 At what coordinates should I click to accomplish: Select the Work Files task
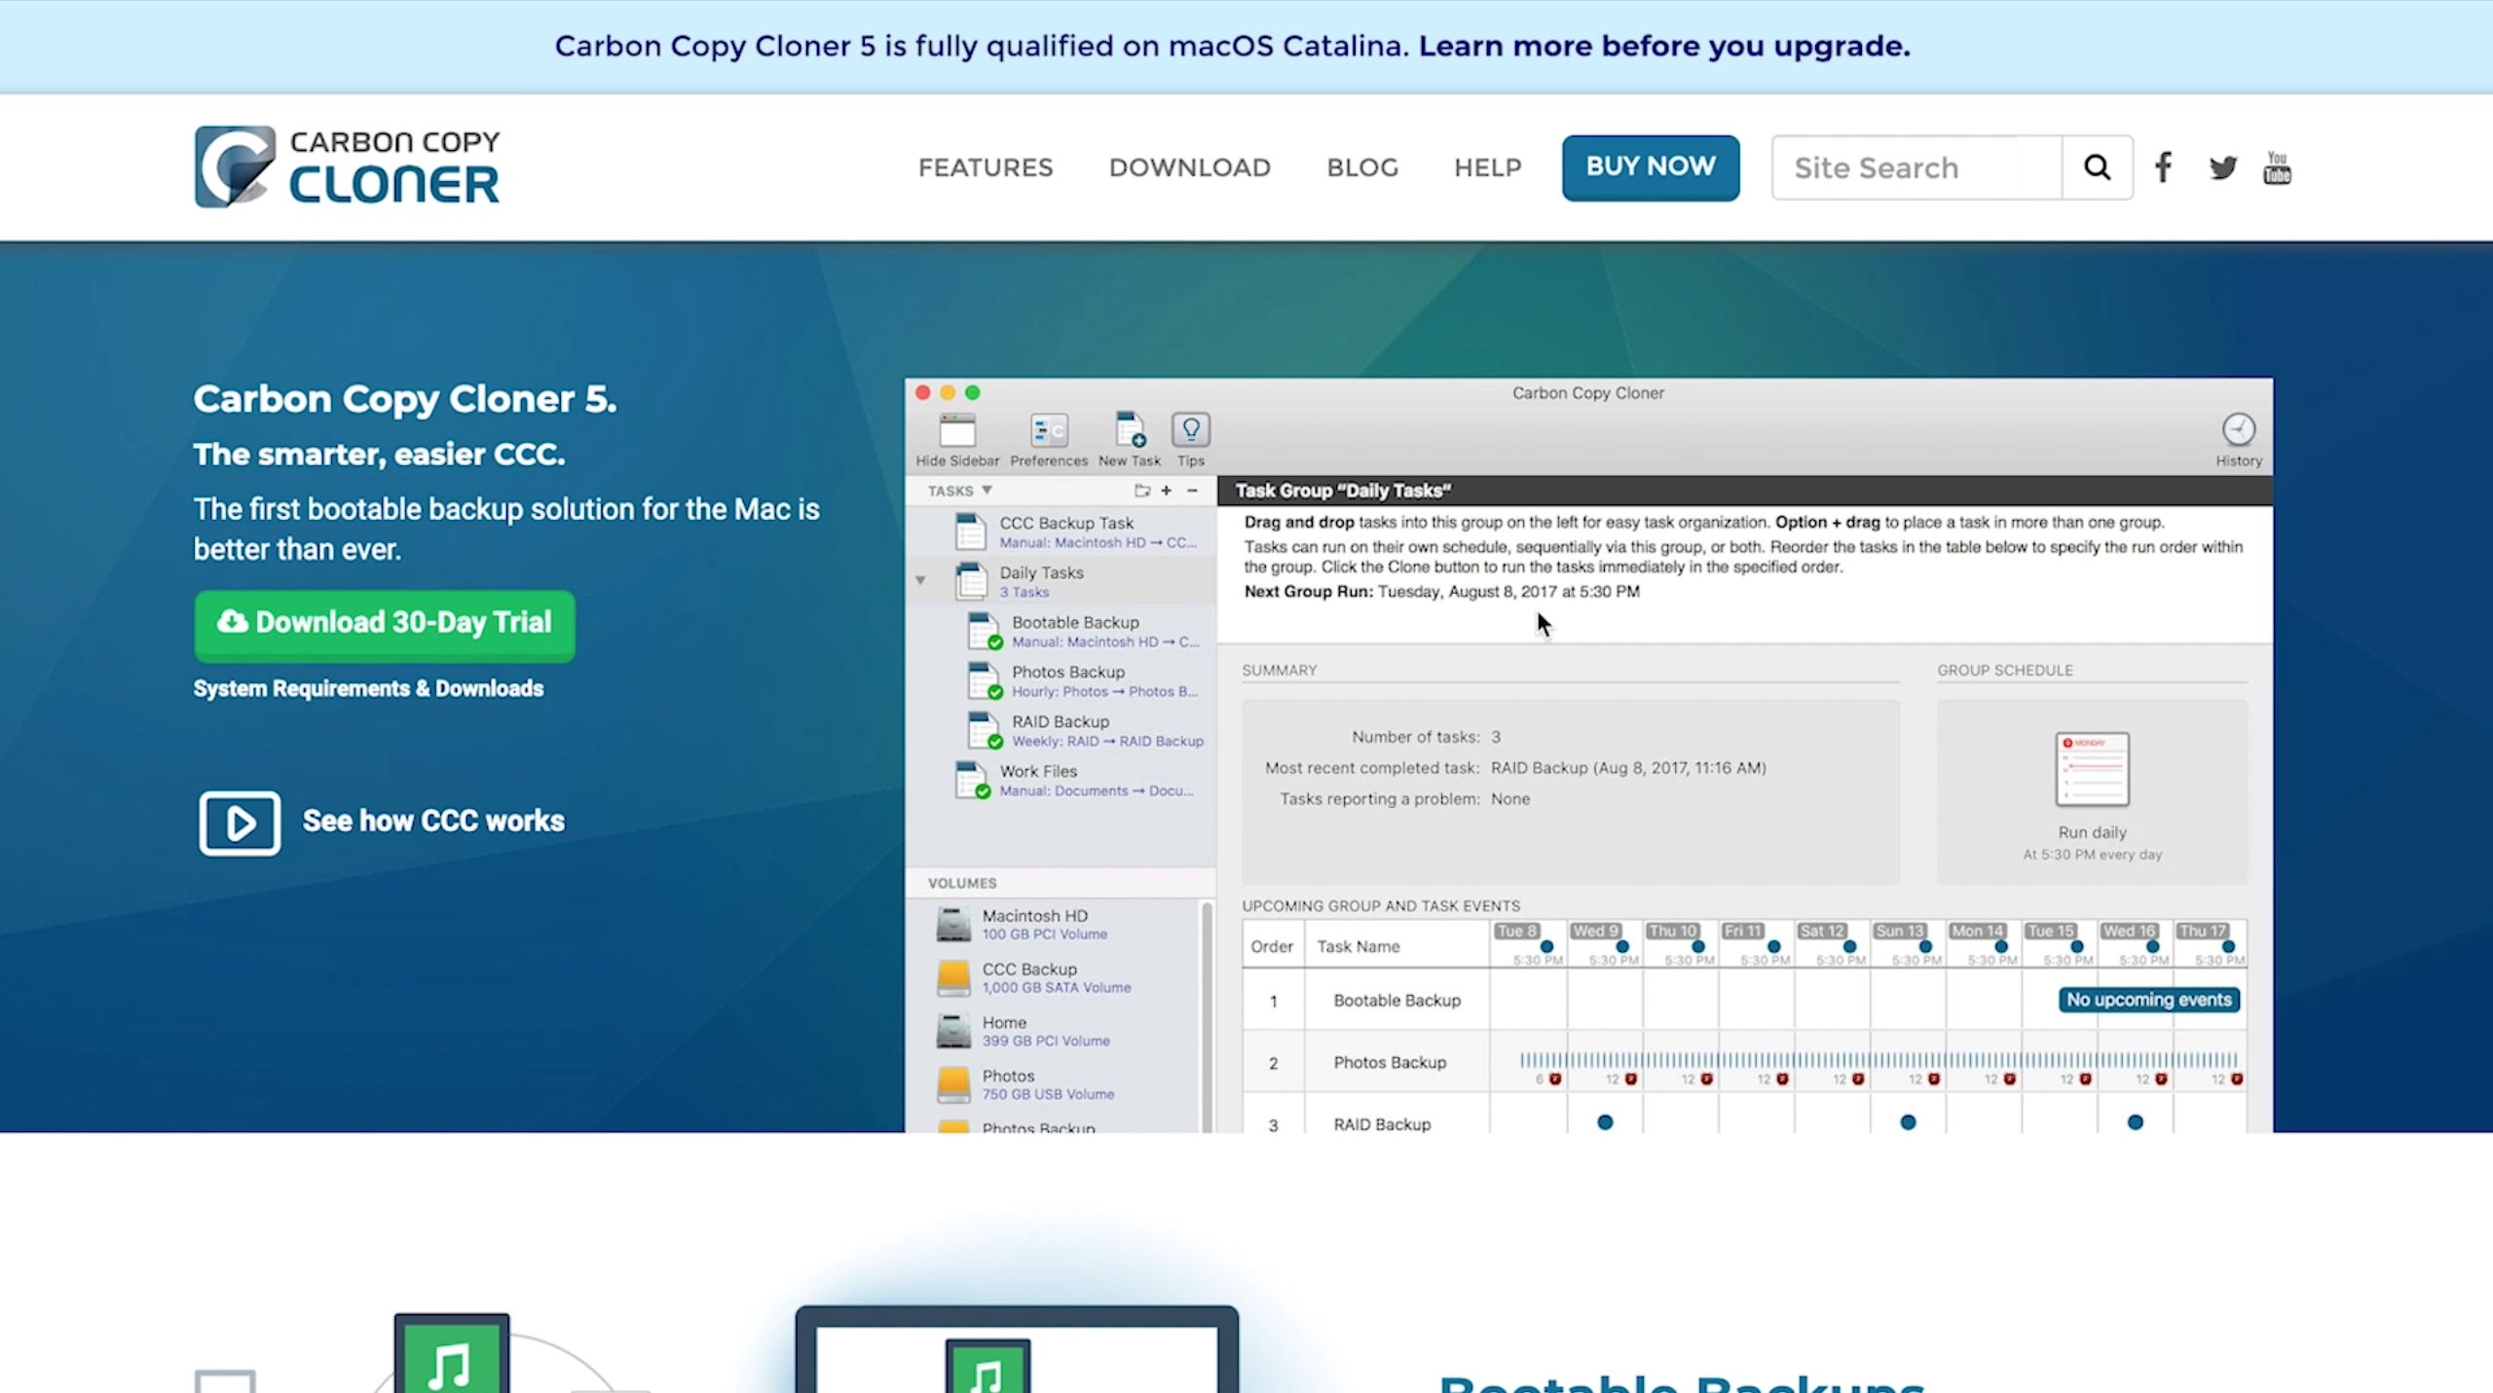click(x=1061, y=780)
